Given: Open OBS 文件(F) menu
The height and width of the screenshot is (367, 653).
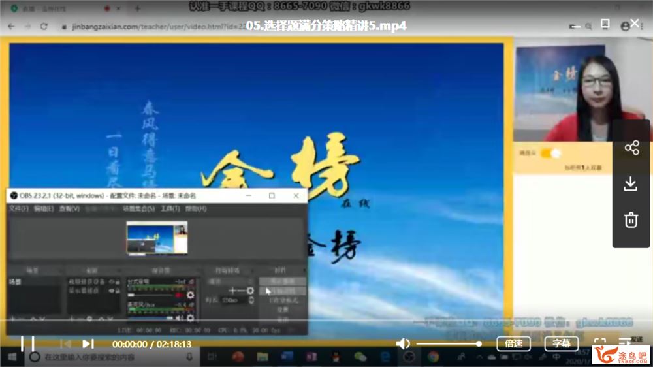Looking at the screenshot, I should pyautogui.click(x=19, y=208).
